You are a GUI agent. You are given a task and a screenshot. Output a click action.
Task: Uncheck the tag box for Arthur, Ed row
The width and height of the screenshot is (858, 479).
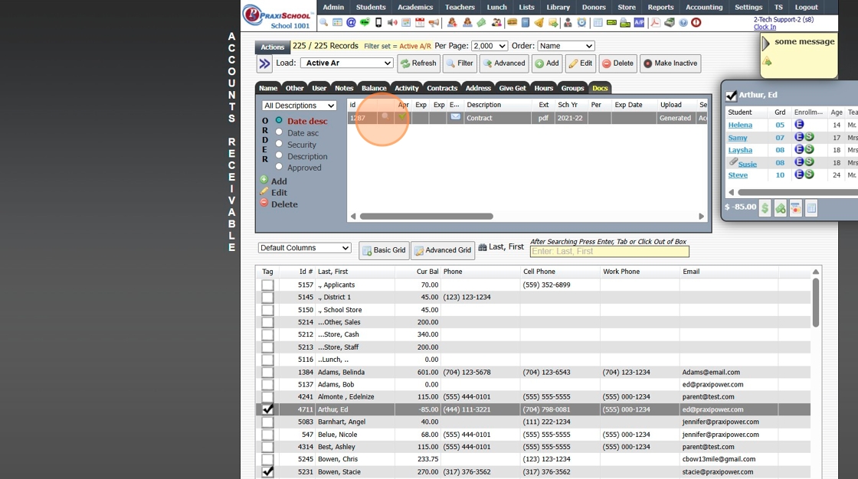point(267,409)
